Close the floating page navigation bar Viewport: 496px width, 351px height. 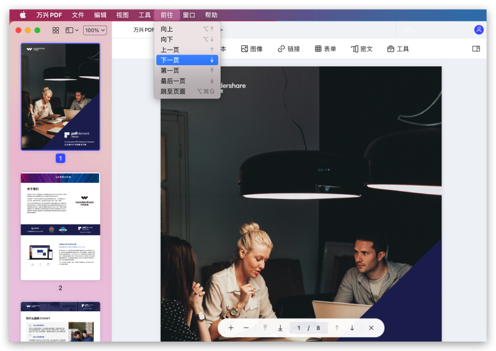click(x=371, y=328)
